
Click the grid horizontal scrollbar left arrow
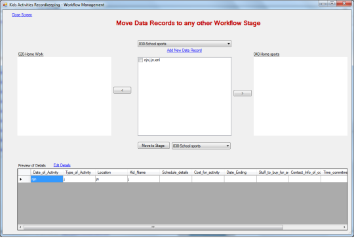click(x=20, y=227)
